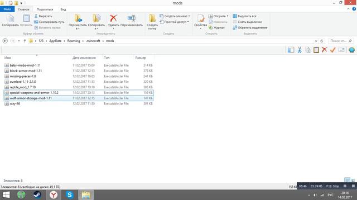The height and width of the screenshot is (200, 357).
Task: Click Invert selection (Обратить выделение)
Action: (250, 28)
